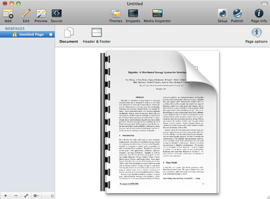
Task: Remove the page with the minus button
Action: 16,196
